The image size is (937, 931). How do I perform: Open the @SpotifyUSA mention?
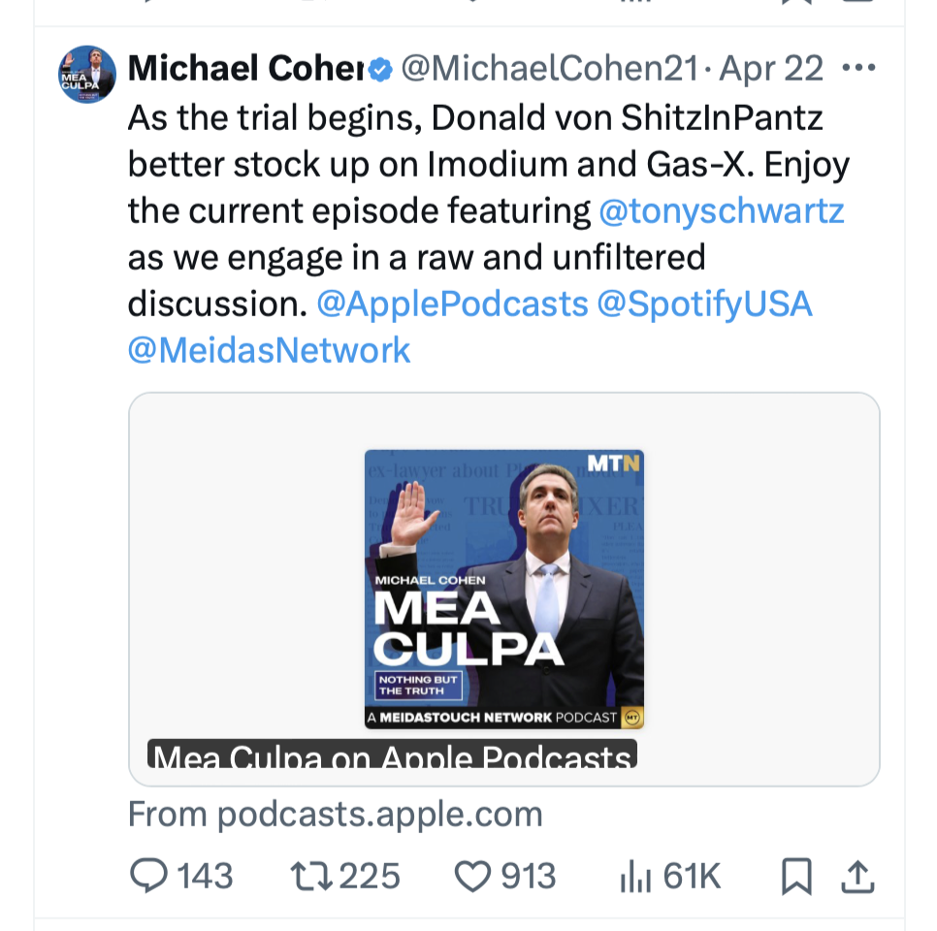click(704, 304)
